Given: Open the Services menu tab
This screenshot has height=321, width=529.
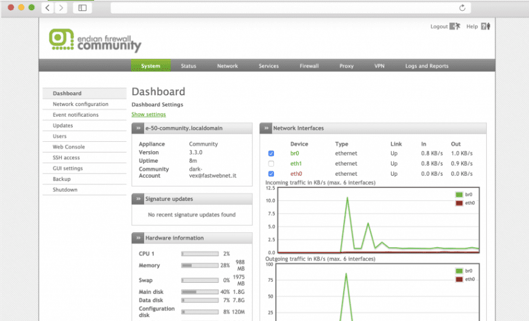Looking at the screenshot, I should click(269, 66).
